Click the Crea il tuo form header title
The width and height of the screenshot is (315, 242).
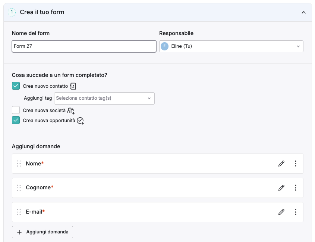[42, 12]
